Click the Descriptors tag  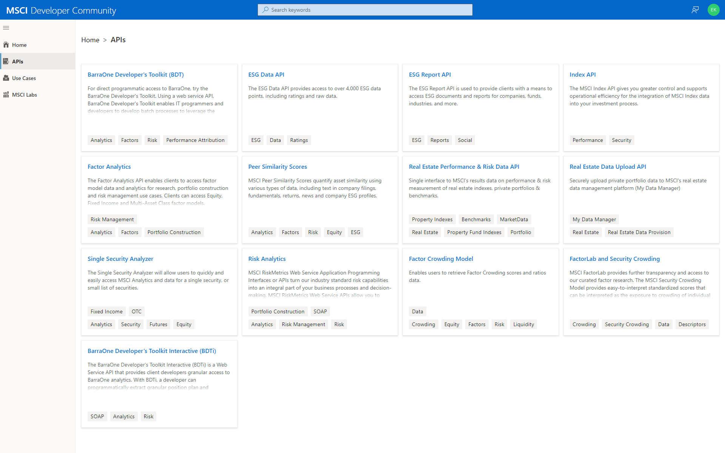692,324
